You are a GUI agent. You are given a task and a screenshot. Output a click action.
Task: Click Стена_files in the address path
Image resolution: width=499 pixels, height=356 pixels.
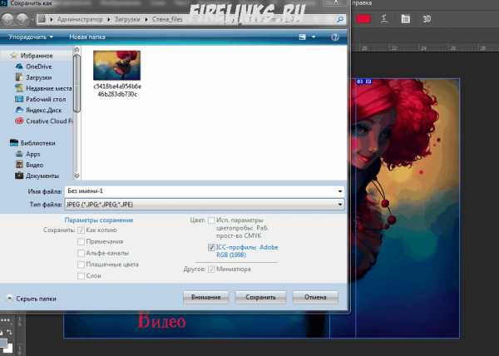167,19
